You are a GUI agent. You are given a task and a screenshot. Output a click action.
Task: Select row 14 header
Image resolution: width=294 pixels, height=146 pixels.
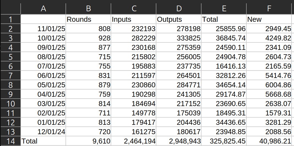(10, 141)
